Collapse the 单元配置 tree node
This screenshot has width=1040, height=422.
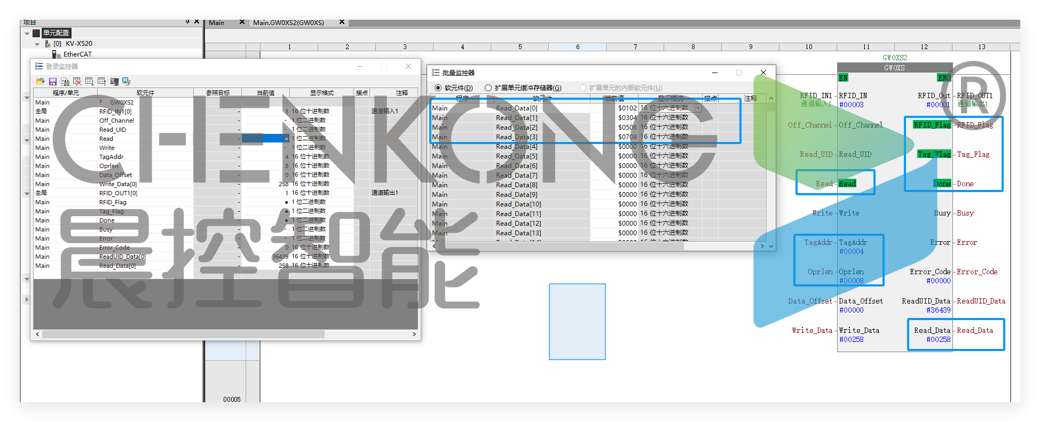click(27, 33)
